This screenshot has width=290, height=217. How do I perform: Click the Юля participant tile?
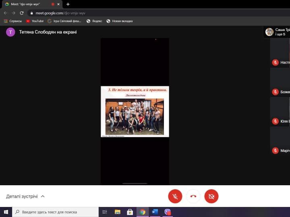pyautogui.click(x=280, y=112)
